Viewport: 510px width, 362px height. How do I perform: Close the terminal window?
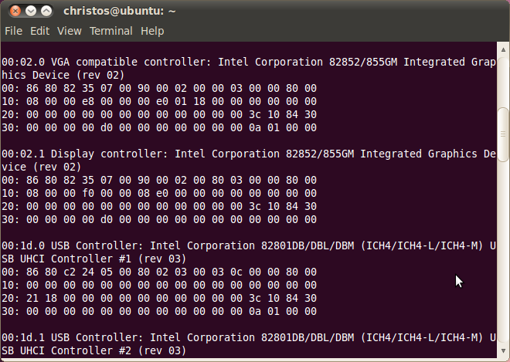point(15,11)
